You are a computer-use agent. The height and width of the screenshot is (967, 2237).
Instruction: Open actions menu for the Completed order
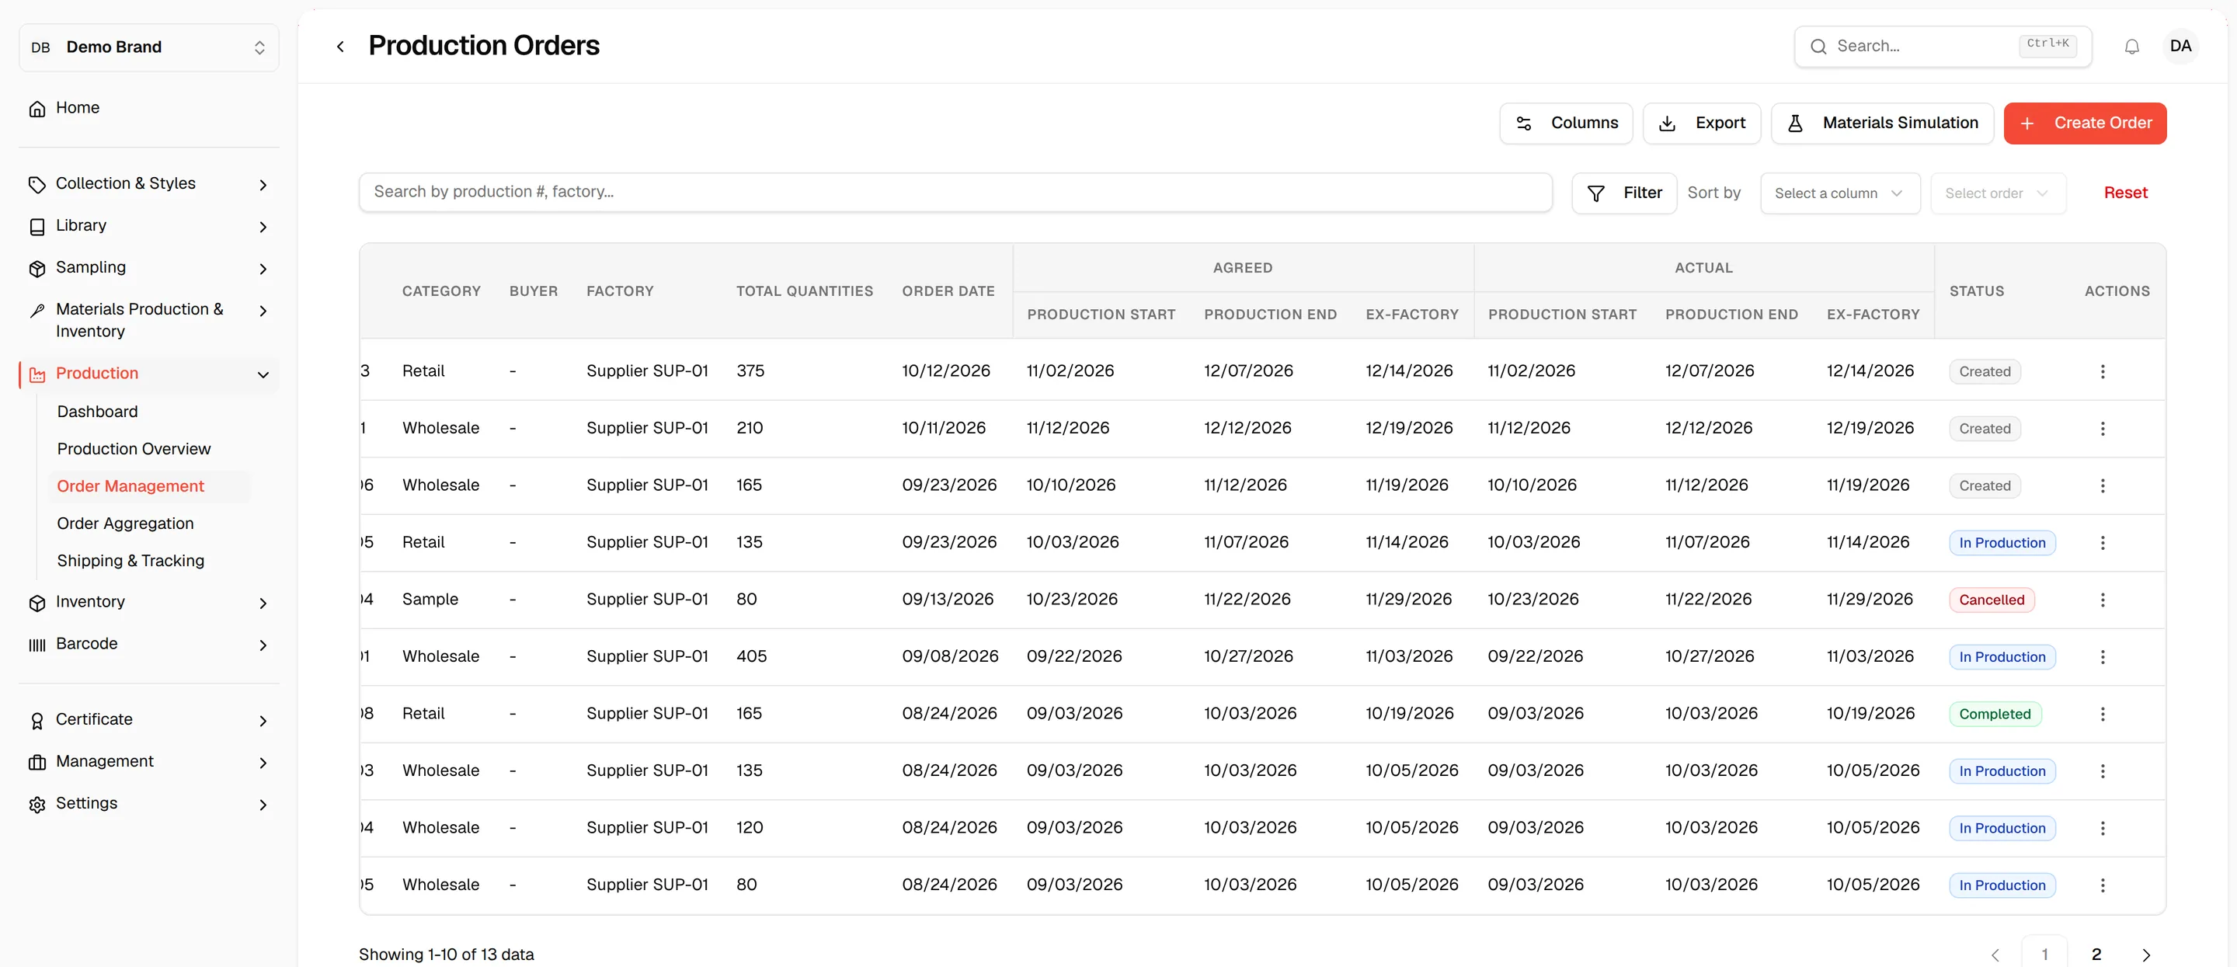click(x=2103, y=715)
